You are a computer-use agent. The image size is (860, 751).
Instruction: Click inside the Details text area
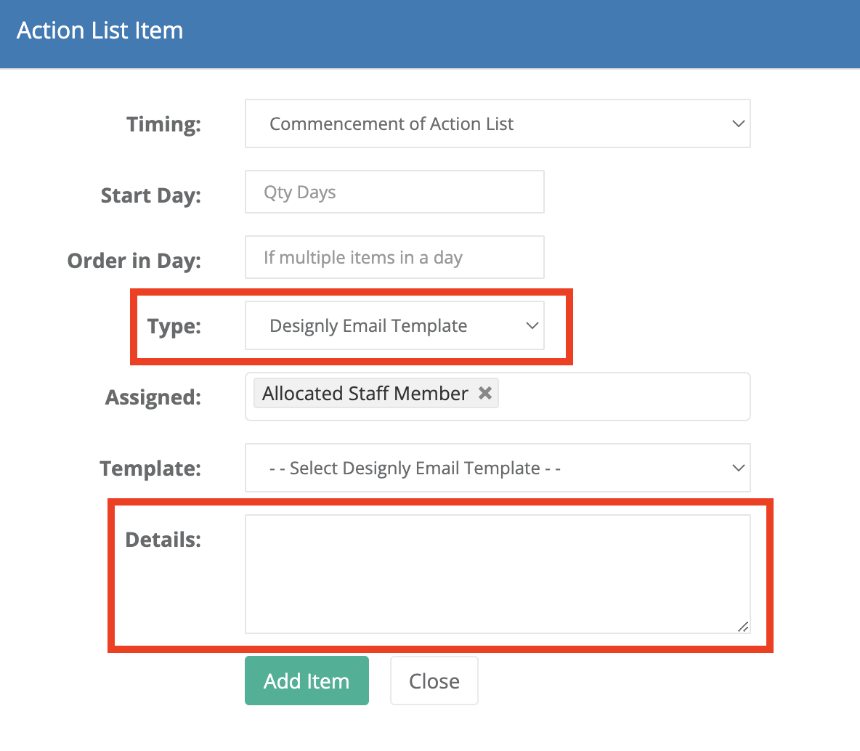[x=498, y=574]
